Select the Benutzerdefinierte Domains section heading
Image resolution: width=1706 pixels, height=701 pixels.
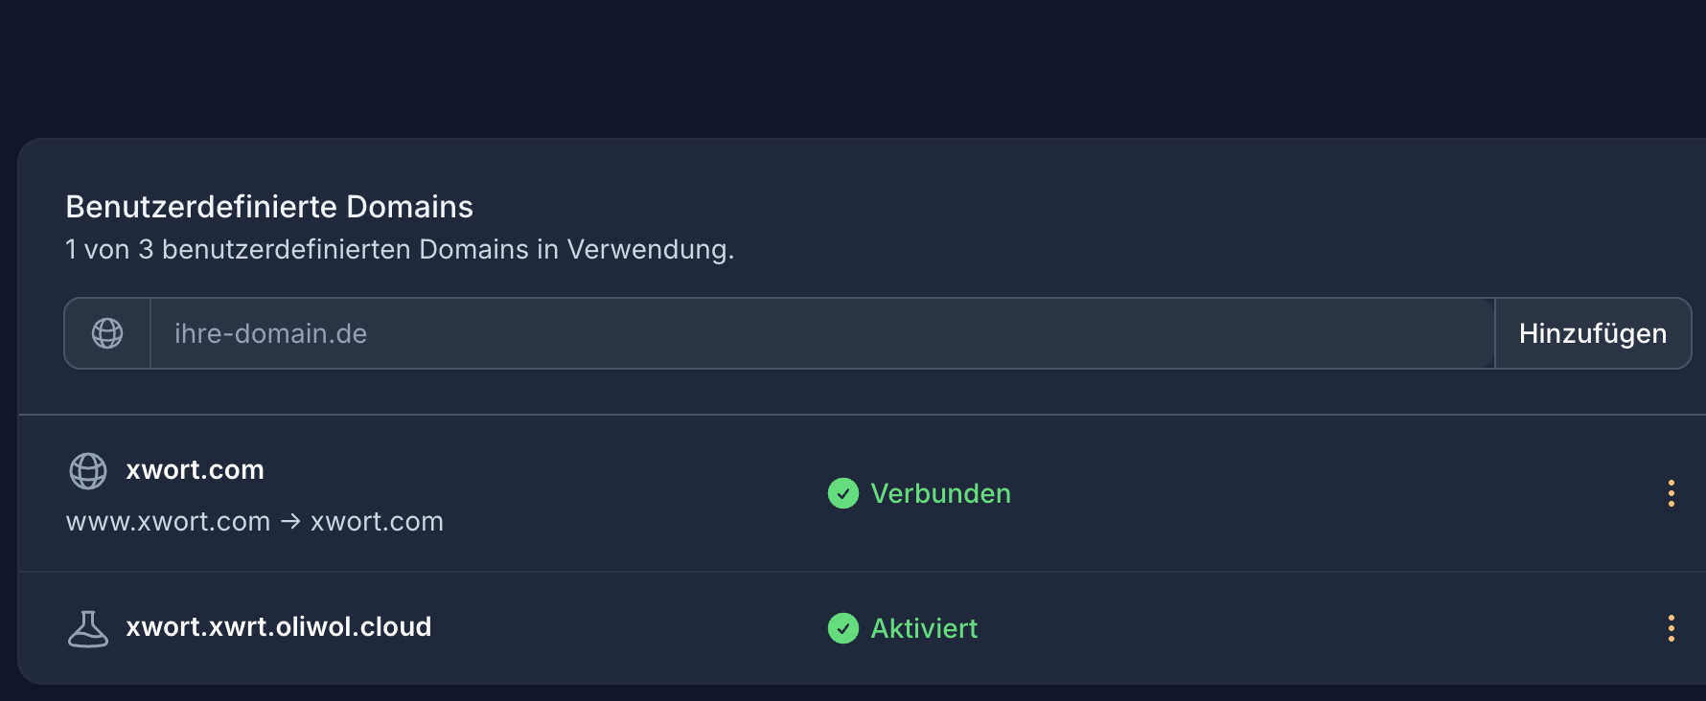click(x=269, y=206)
